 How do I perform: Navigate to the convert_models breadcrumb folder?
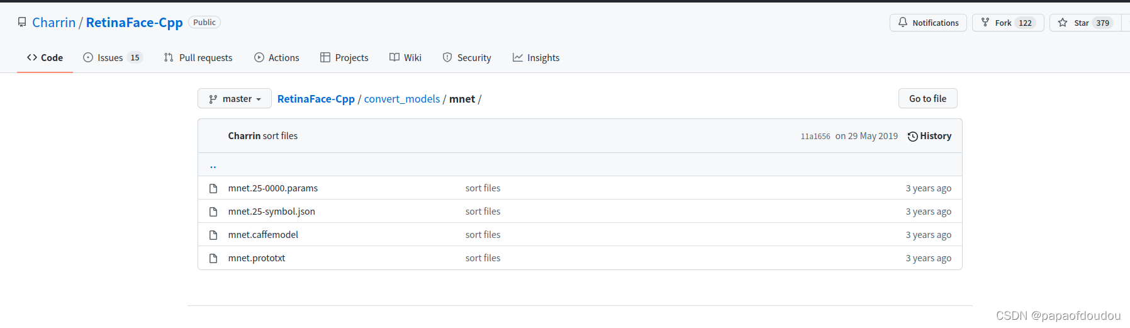coord(402,99)
